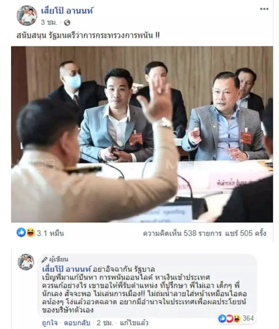The height and width of the screenshot is (329, 279).
Task: Open the post author's profile picture
Action: (27, 15)
